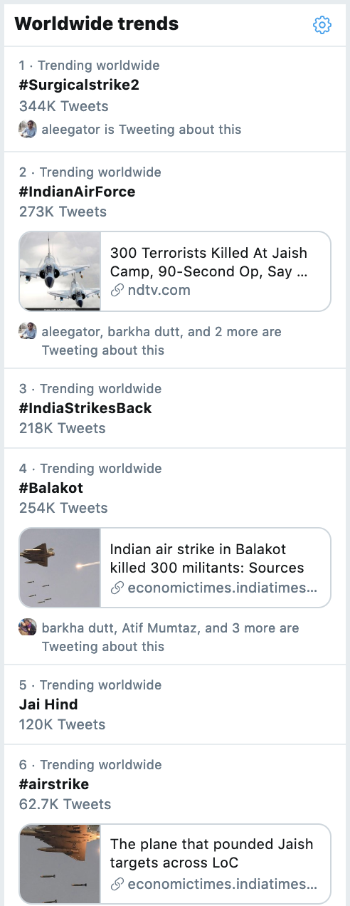Screen dimensions: 350x906
Task: Open the fighter jets thumbnail from ndtv.com
Action: [x=60, y=271]
